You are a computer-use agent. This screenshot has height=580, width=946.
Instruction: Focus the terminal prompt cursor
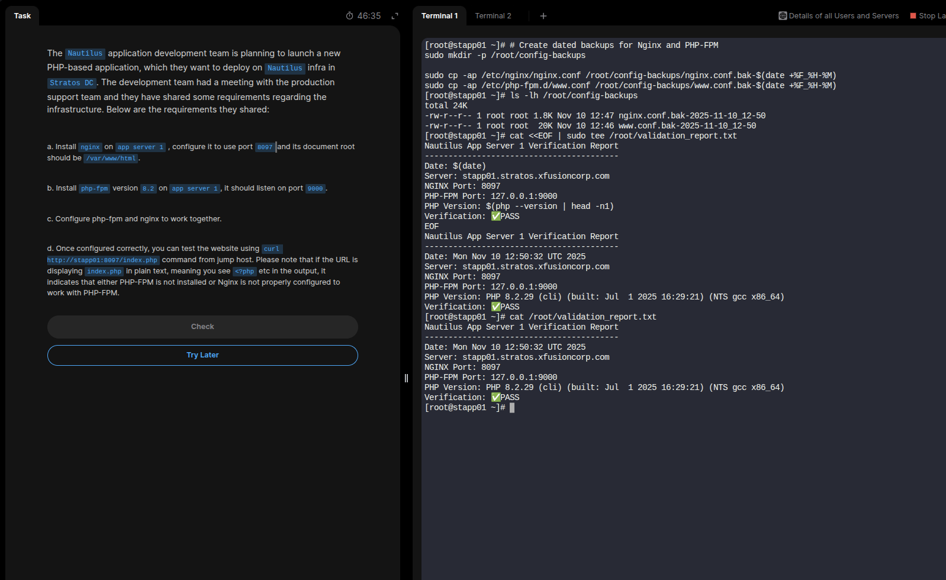[512, 408]
